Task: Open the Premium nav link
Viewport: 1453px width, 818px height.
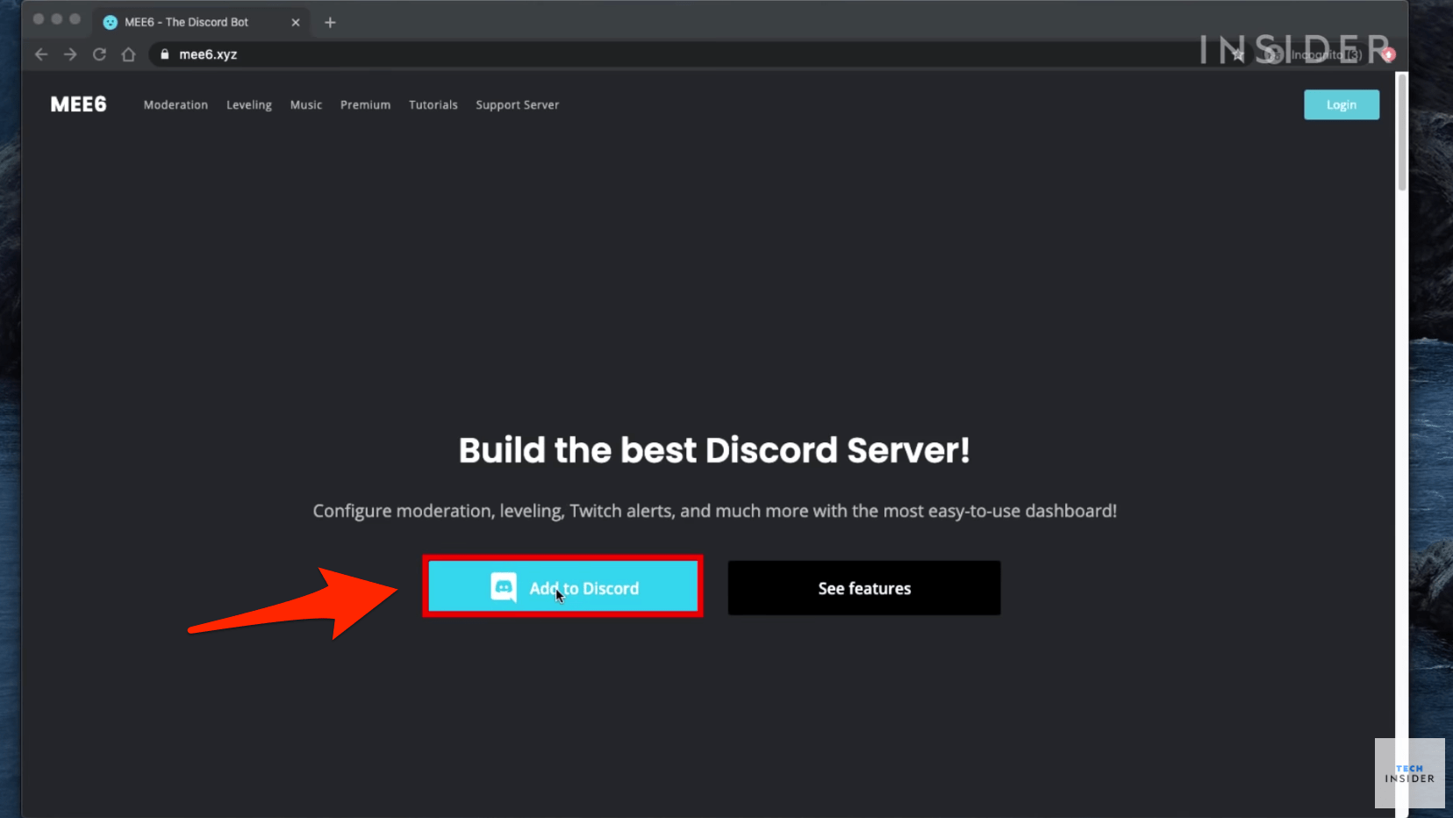Action: (365, 104)
